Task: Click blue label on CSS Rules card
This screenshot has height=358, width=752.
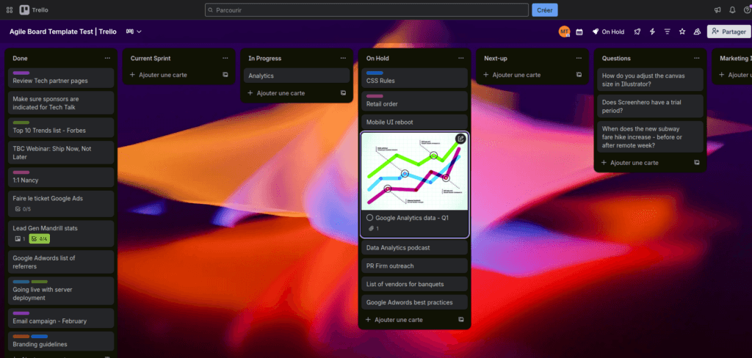Action: coord(375,73)
